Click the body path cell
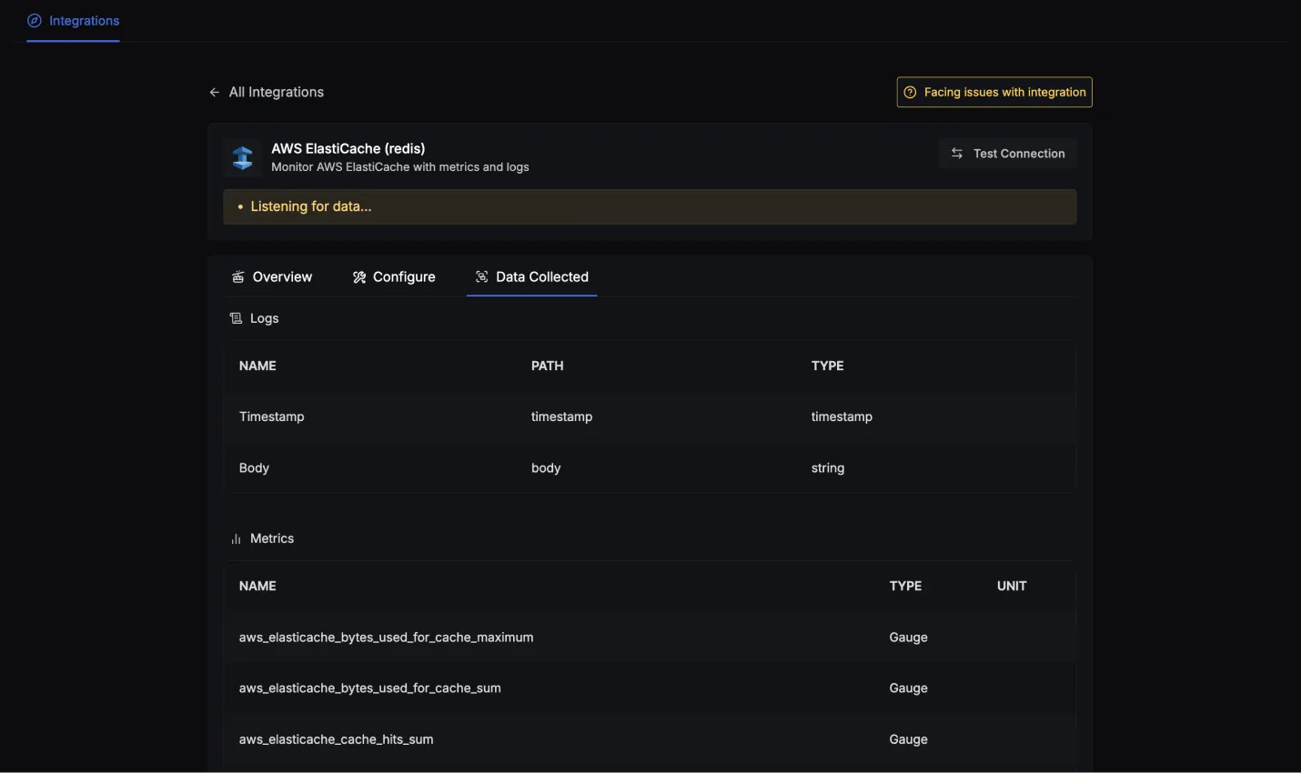 pos(546,467)
